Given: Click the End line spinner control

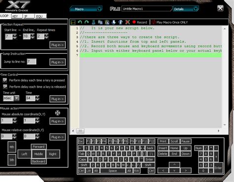Looking at the screenshot, I should tap(33, 36).
